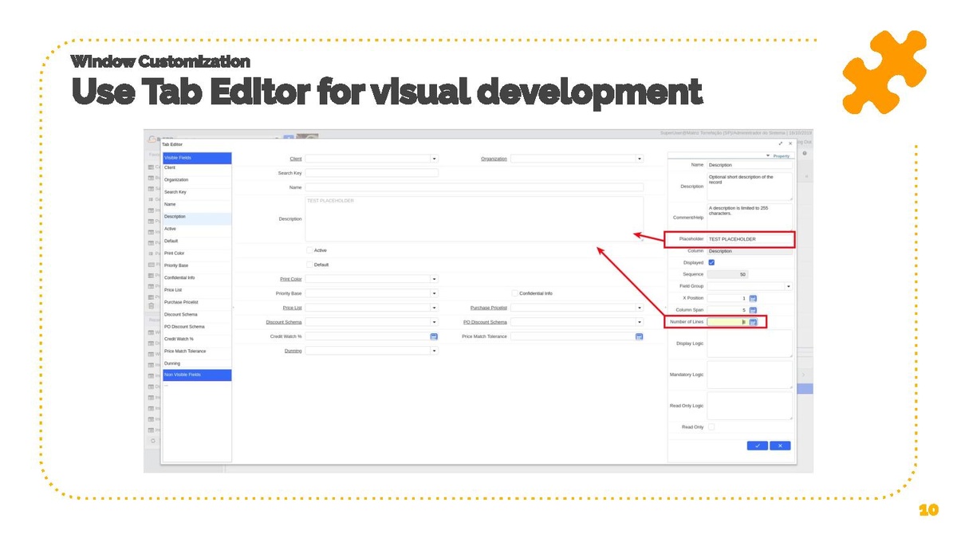This screenshot has height=538, width=957.
Task: Open the Field Group dropdown
Action: [789, 286]
